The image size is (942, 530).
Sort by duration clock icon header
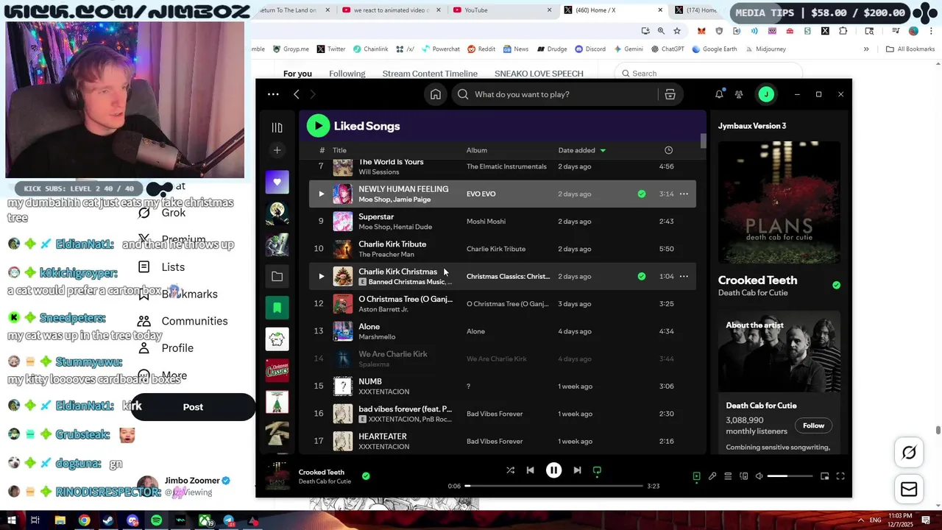(668, 150)
